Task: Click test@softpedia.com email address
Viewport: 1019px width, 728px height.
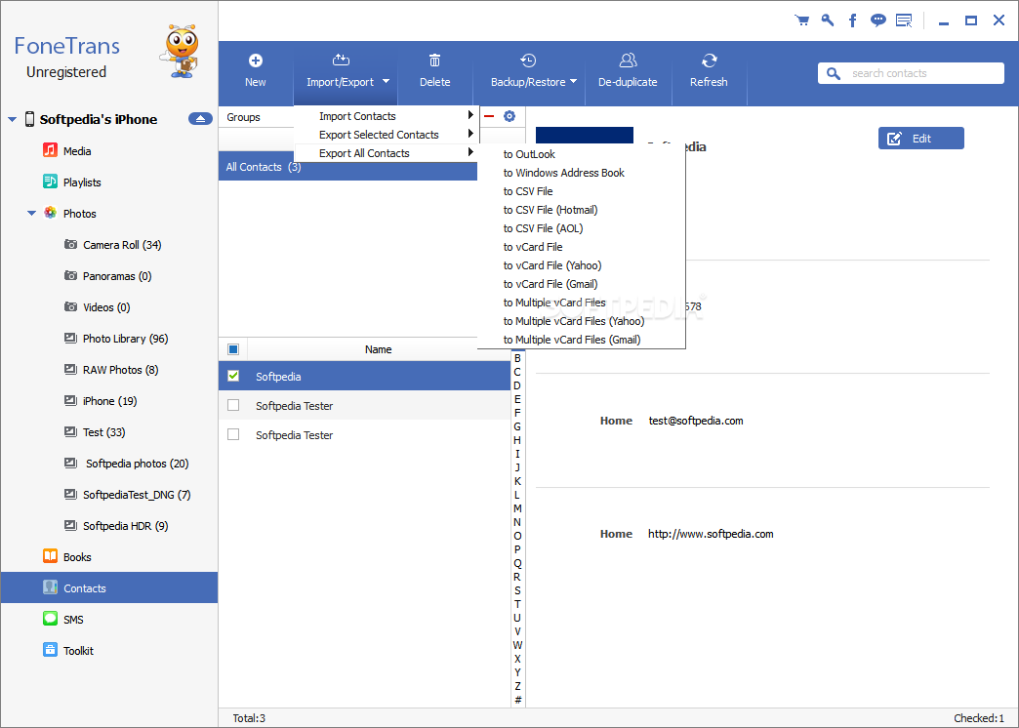Action: [x=695, y=421]
